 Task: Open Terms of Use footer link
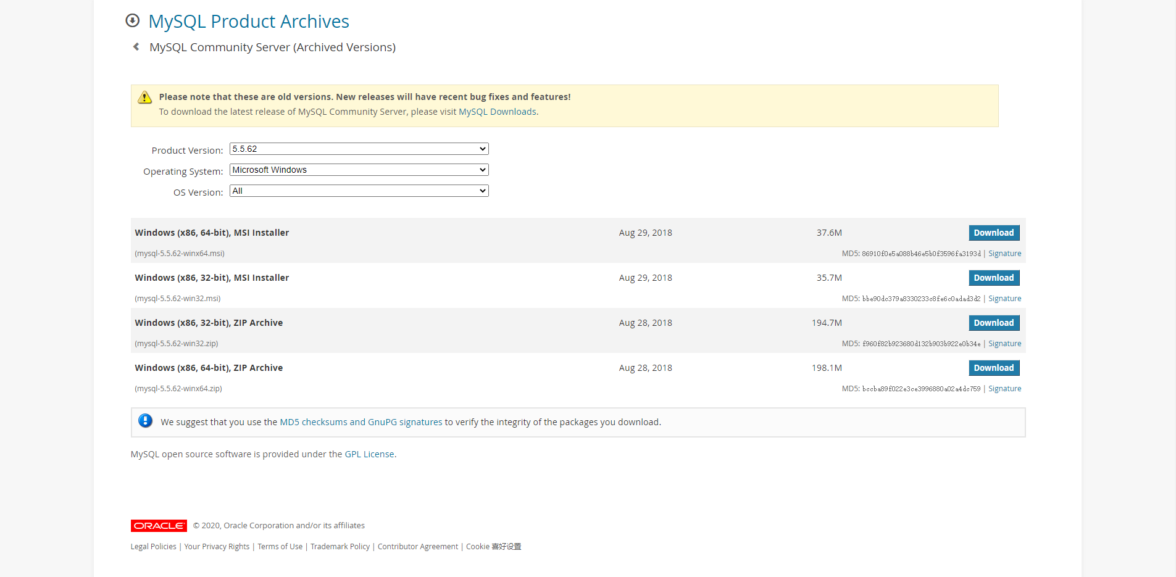tap(280, 547)
